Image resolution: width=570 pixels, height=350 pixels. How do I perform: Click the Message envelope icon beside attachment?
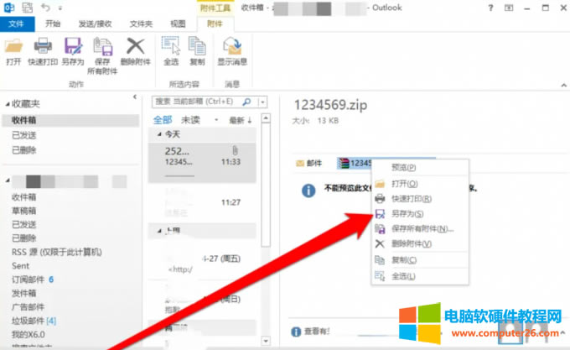click(x=300, y=164)
